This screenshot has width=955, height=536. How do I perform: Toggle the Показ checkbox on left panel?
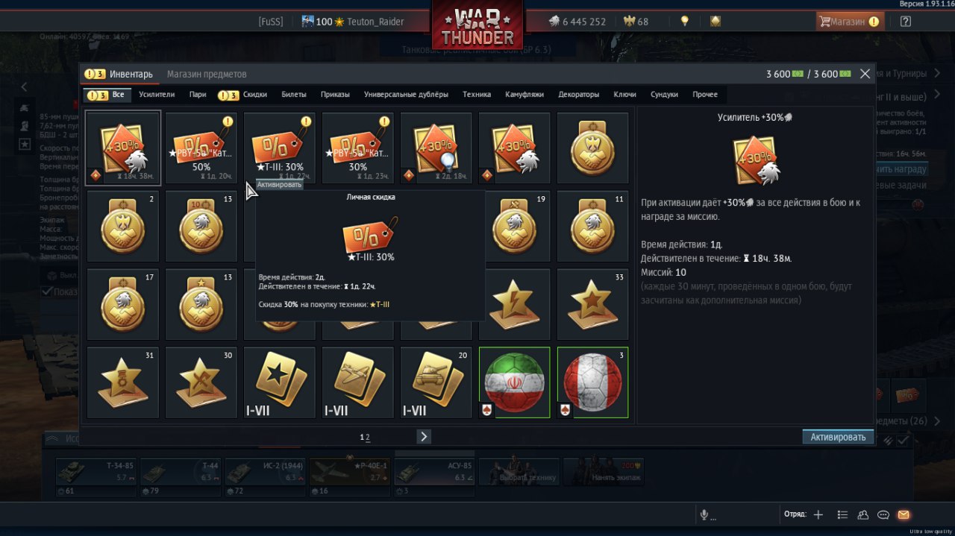click(47, 291)
